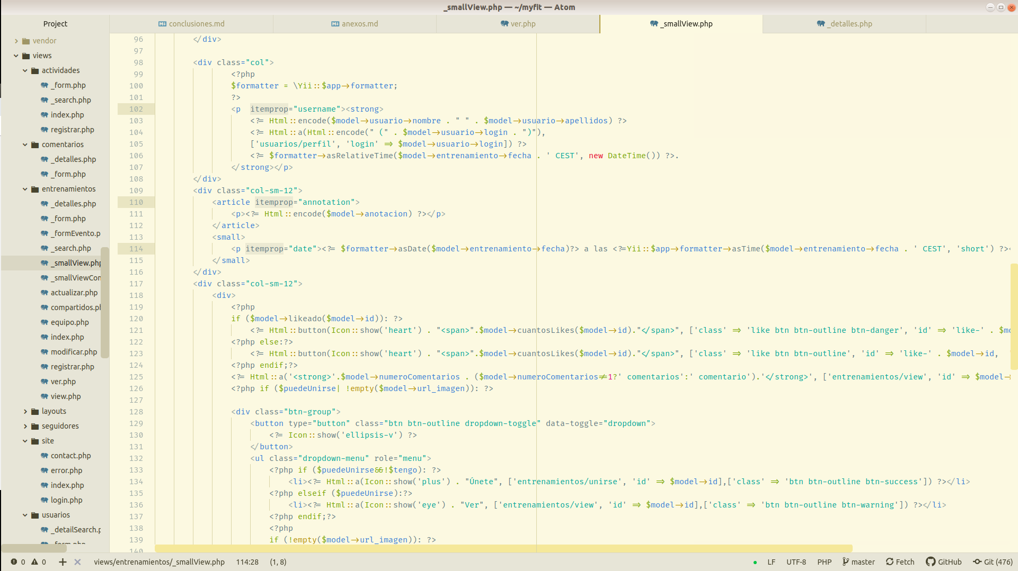Expand the layouts folder
The width and height of the screenshot is (1018, 571).
(x=25, y=411)
